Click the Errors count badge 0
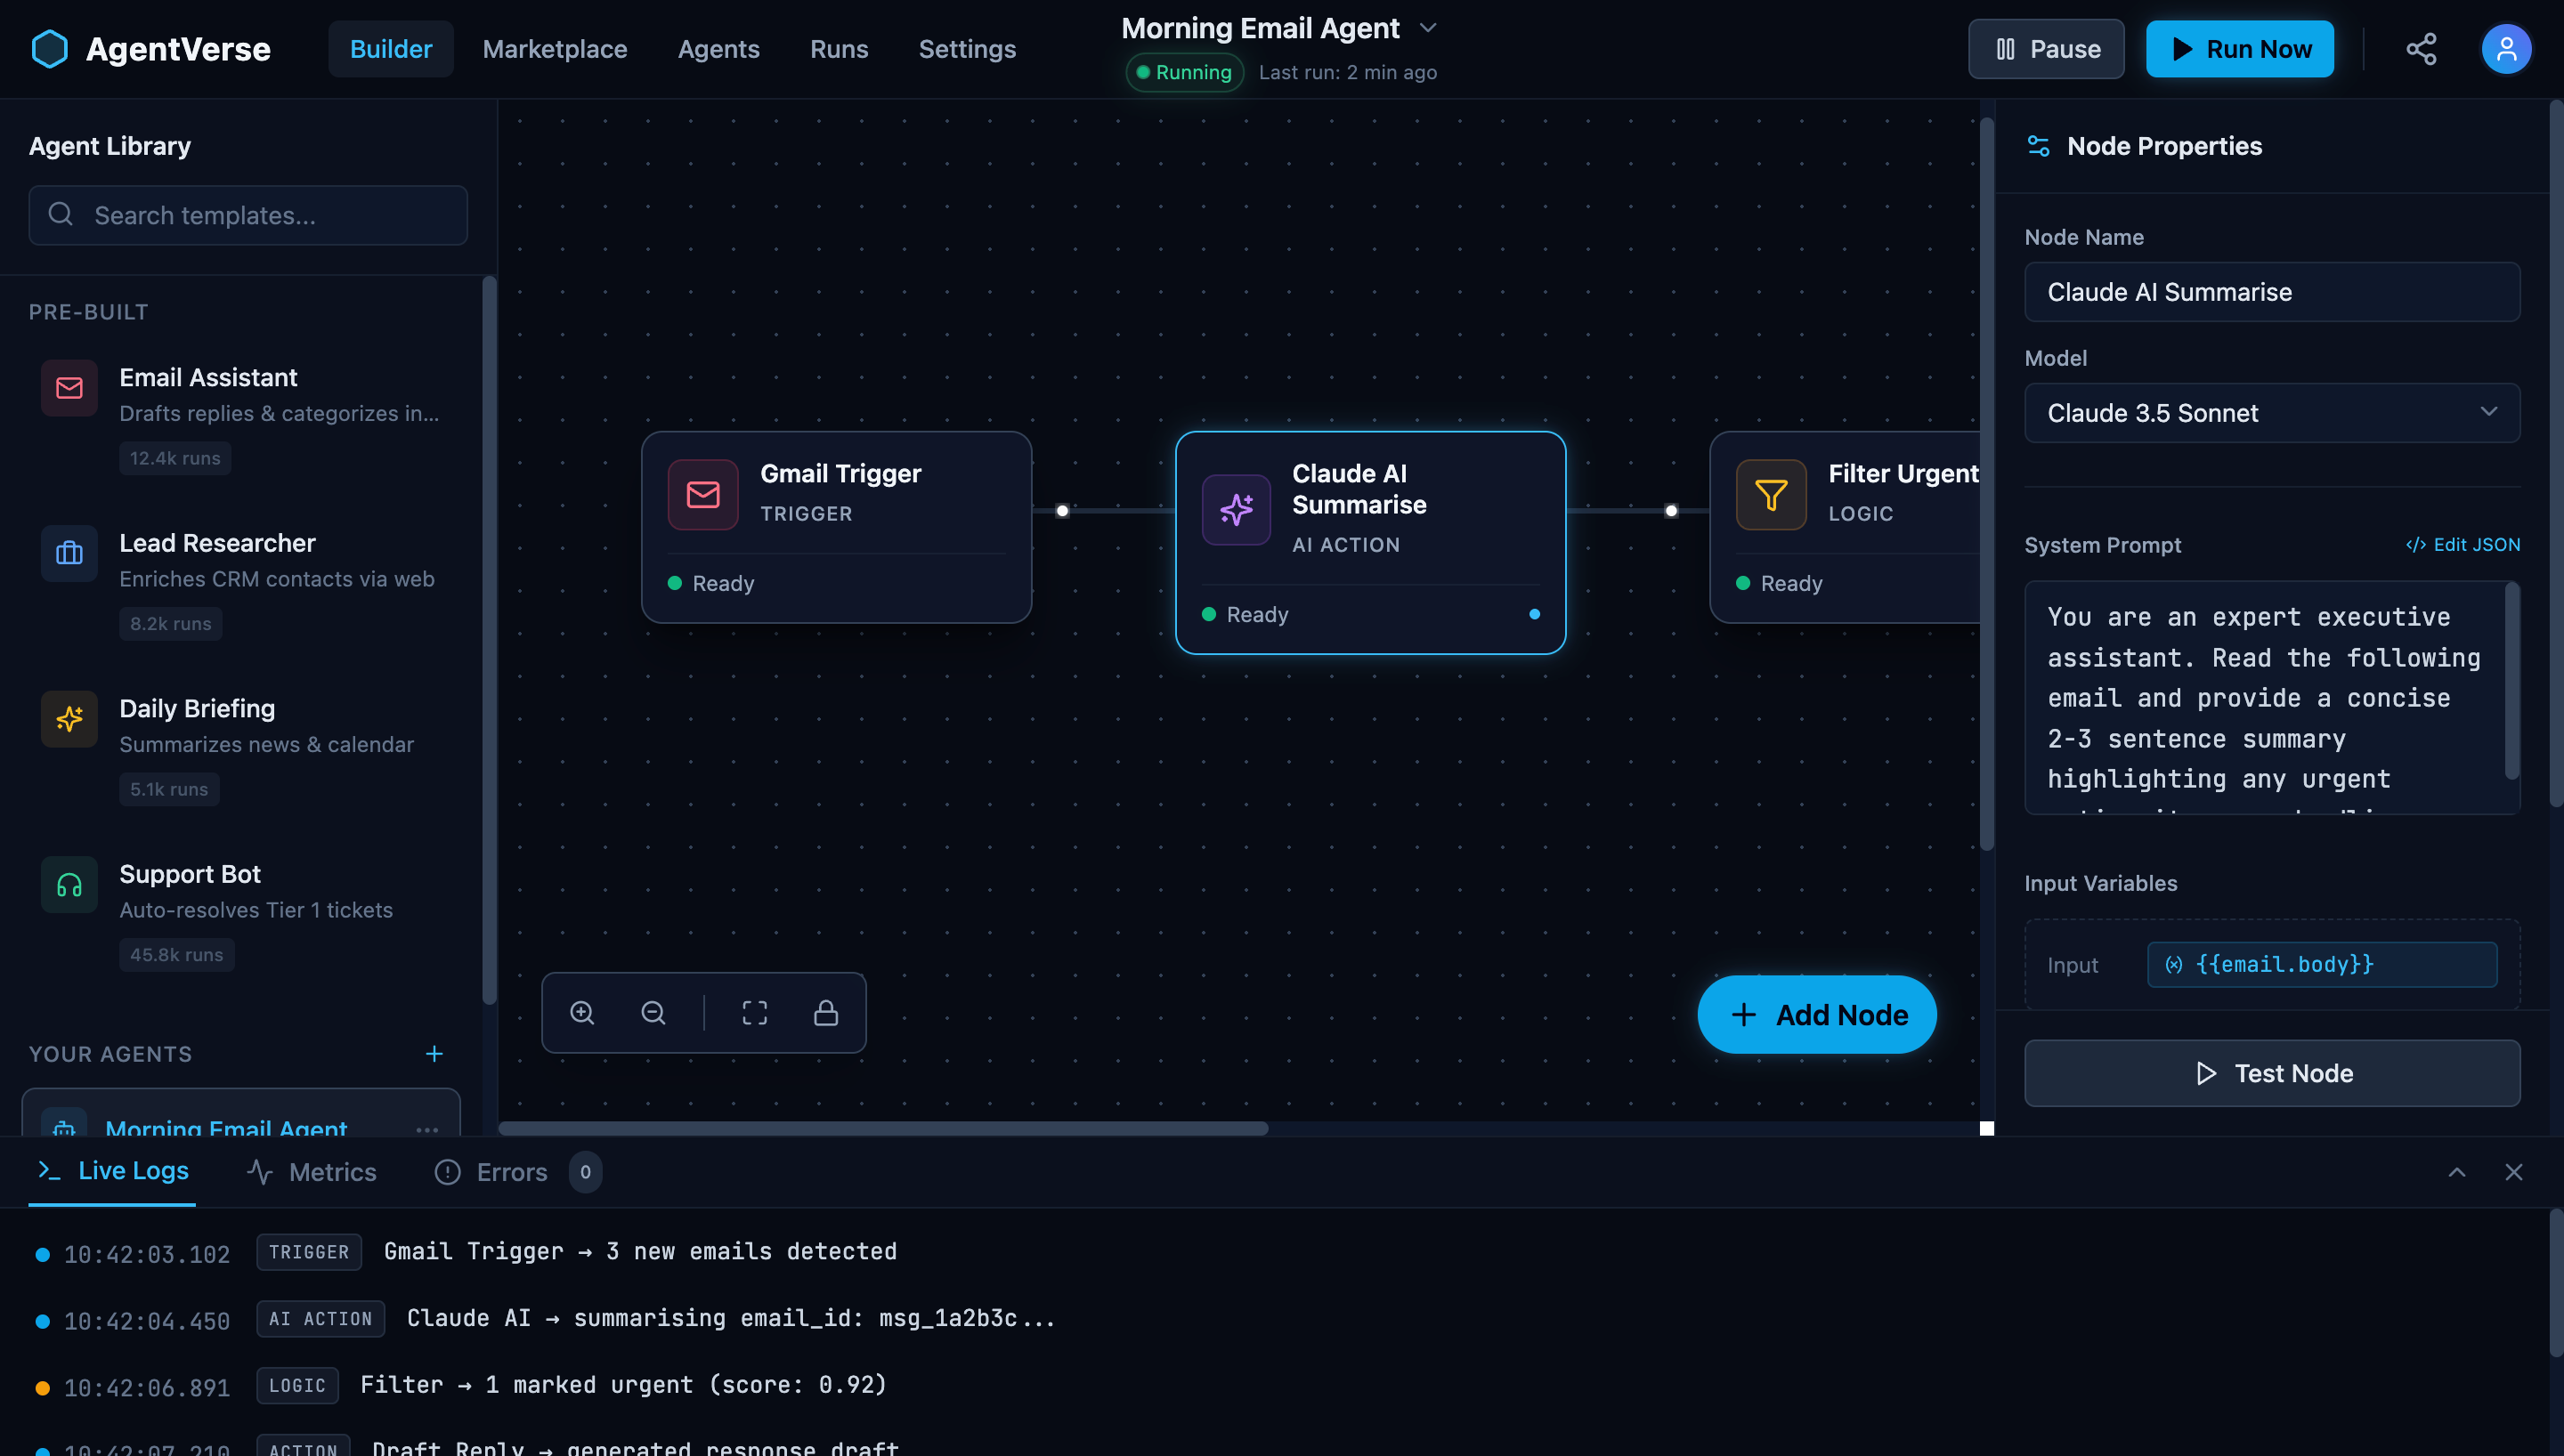Screen dimensions: 2564x1456 pyautogui.click(x=585, y=1172)
